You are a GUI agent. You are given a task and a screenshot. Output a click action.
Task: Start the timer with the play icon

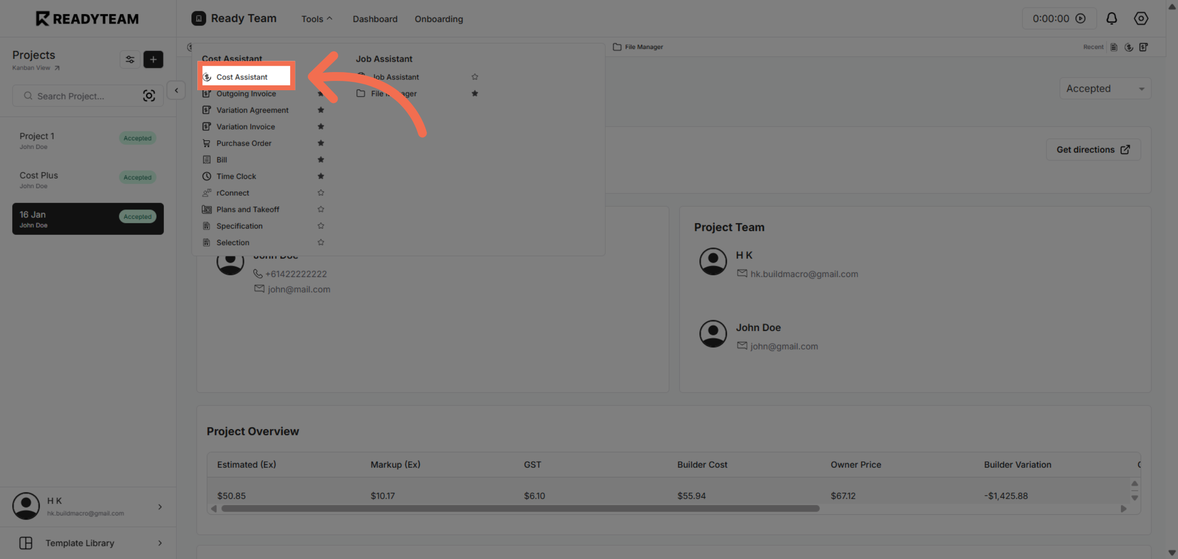(1080, 19)
